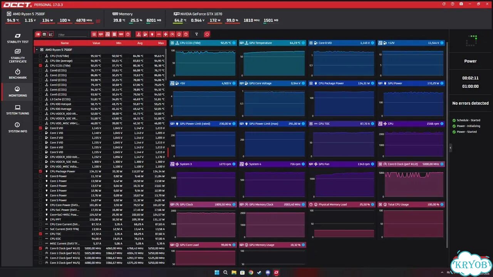
Task: Click the graphs area vertical scrollbar
Action: point(447,144)
